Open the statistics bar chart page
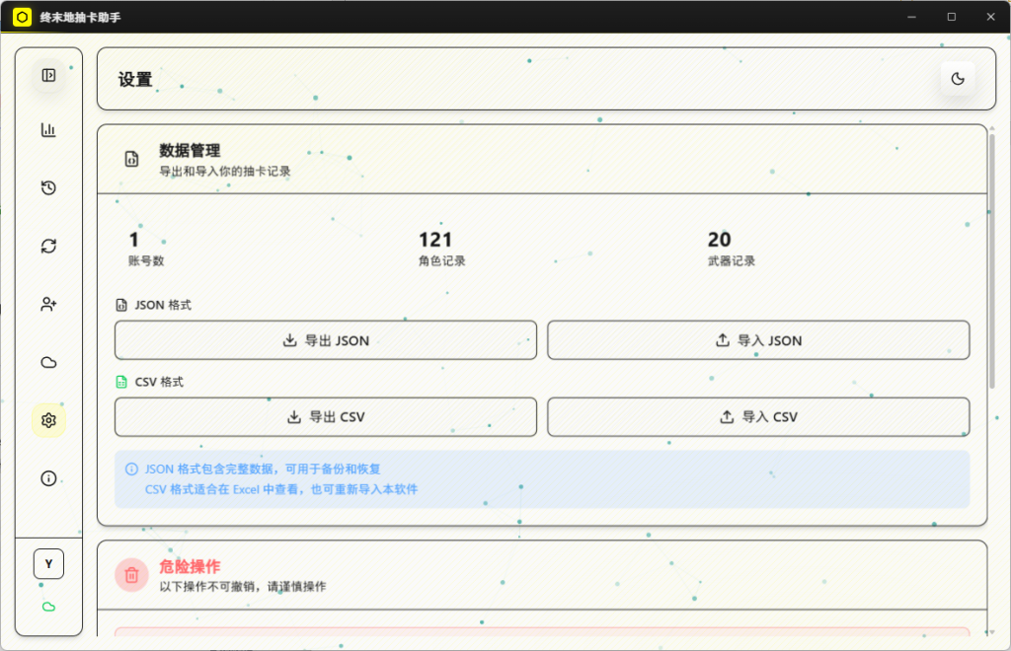This screenshot has height=651, width=1011. [x=48, y=130]
